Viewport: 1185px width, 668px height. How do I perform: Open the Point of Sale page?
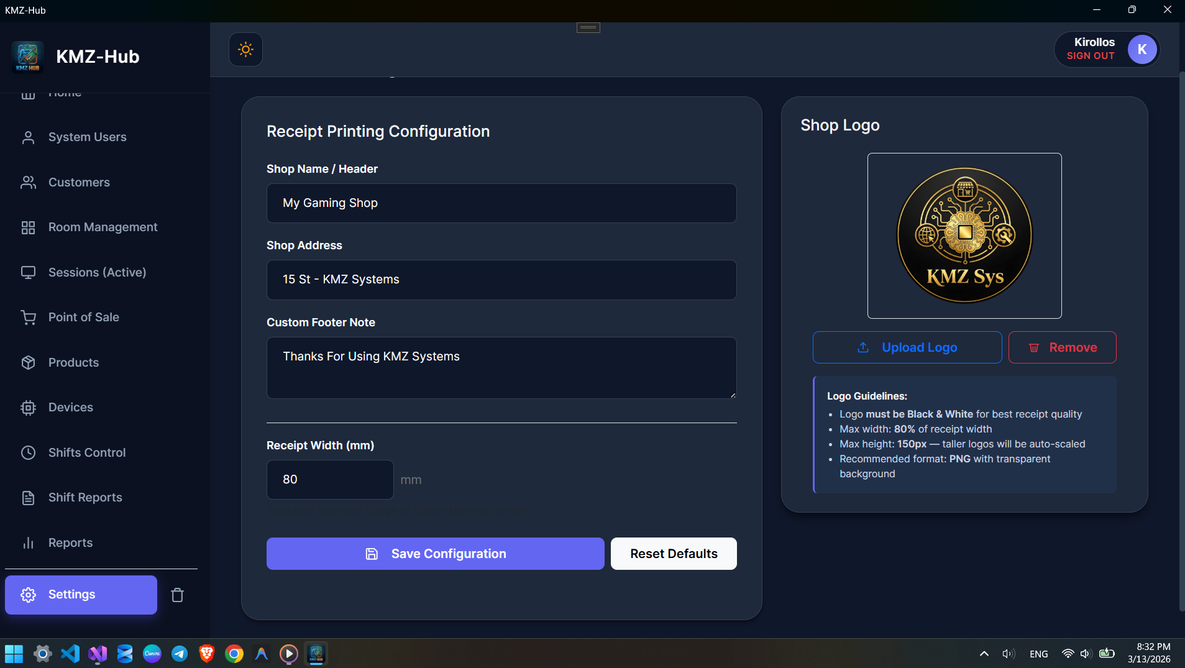(x=83, y=318)
